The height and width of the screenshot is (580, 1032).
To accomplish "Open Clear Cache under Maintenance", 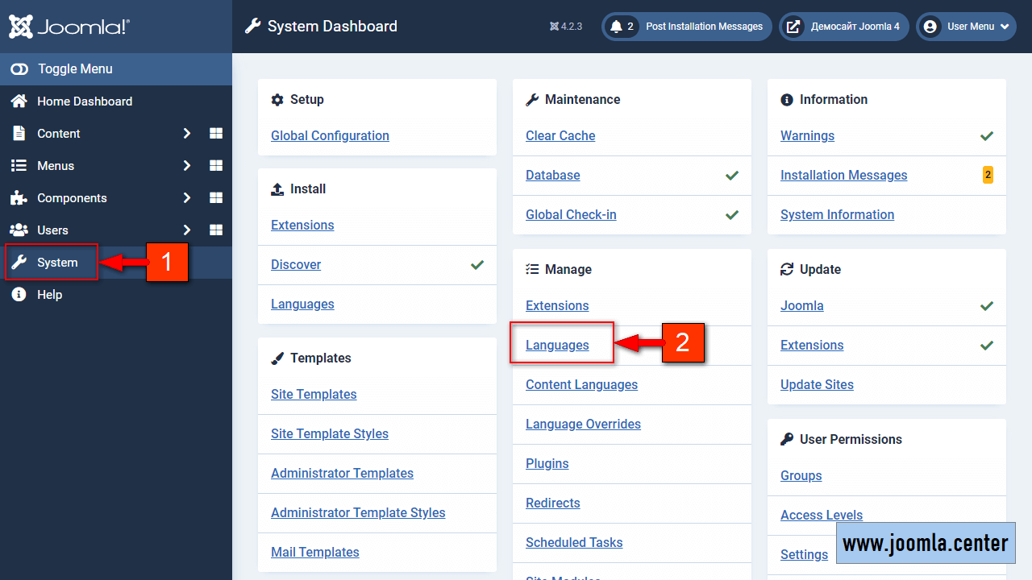I will tap(560, 136).
